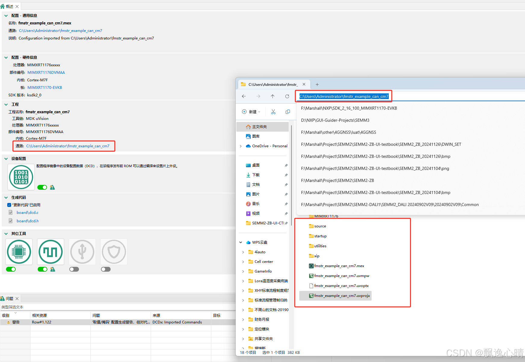The height and width of the screenshot is (362, 525).
Task: Click the refresh icon in File Explorer
Action: (287, 96)
